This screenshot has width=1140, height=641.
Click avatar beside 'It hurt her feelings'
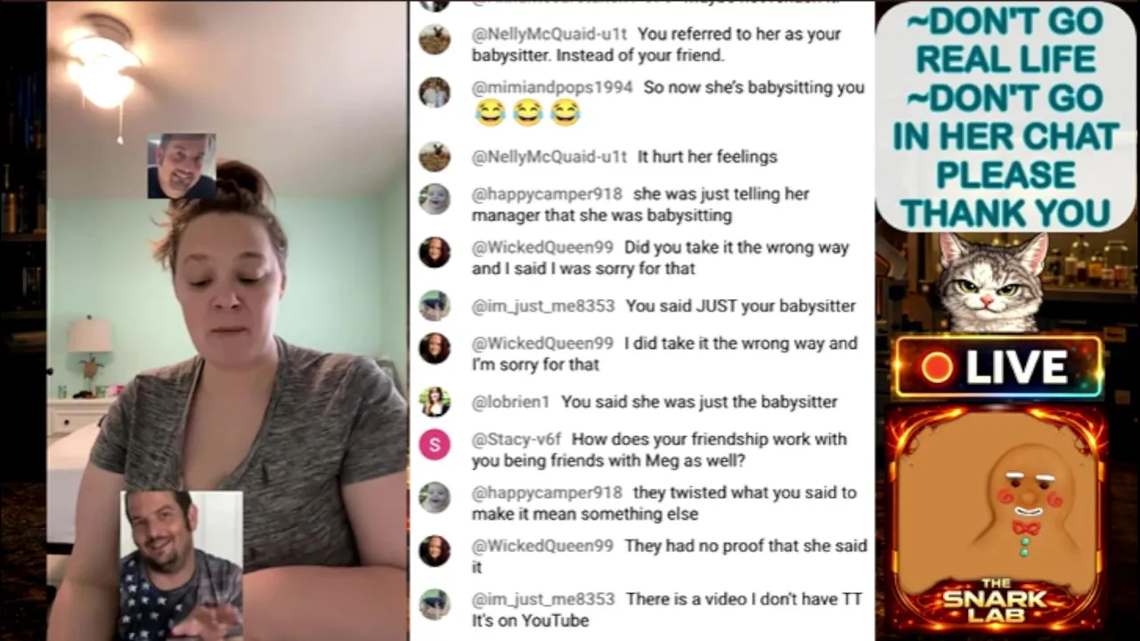[x=435, y=157]
